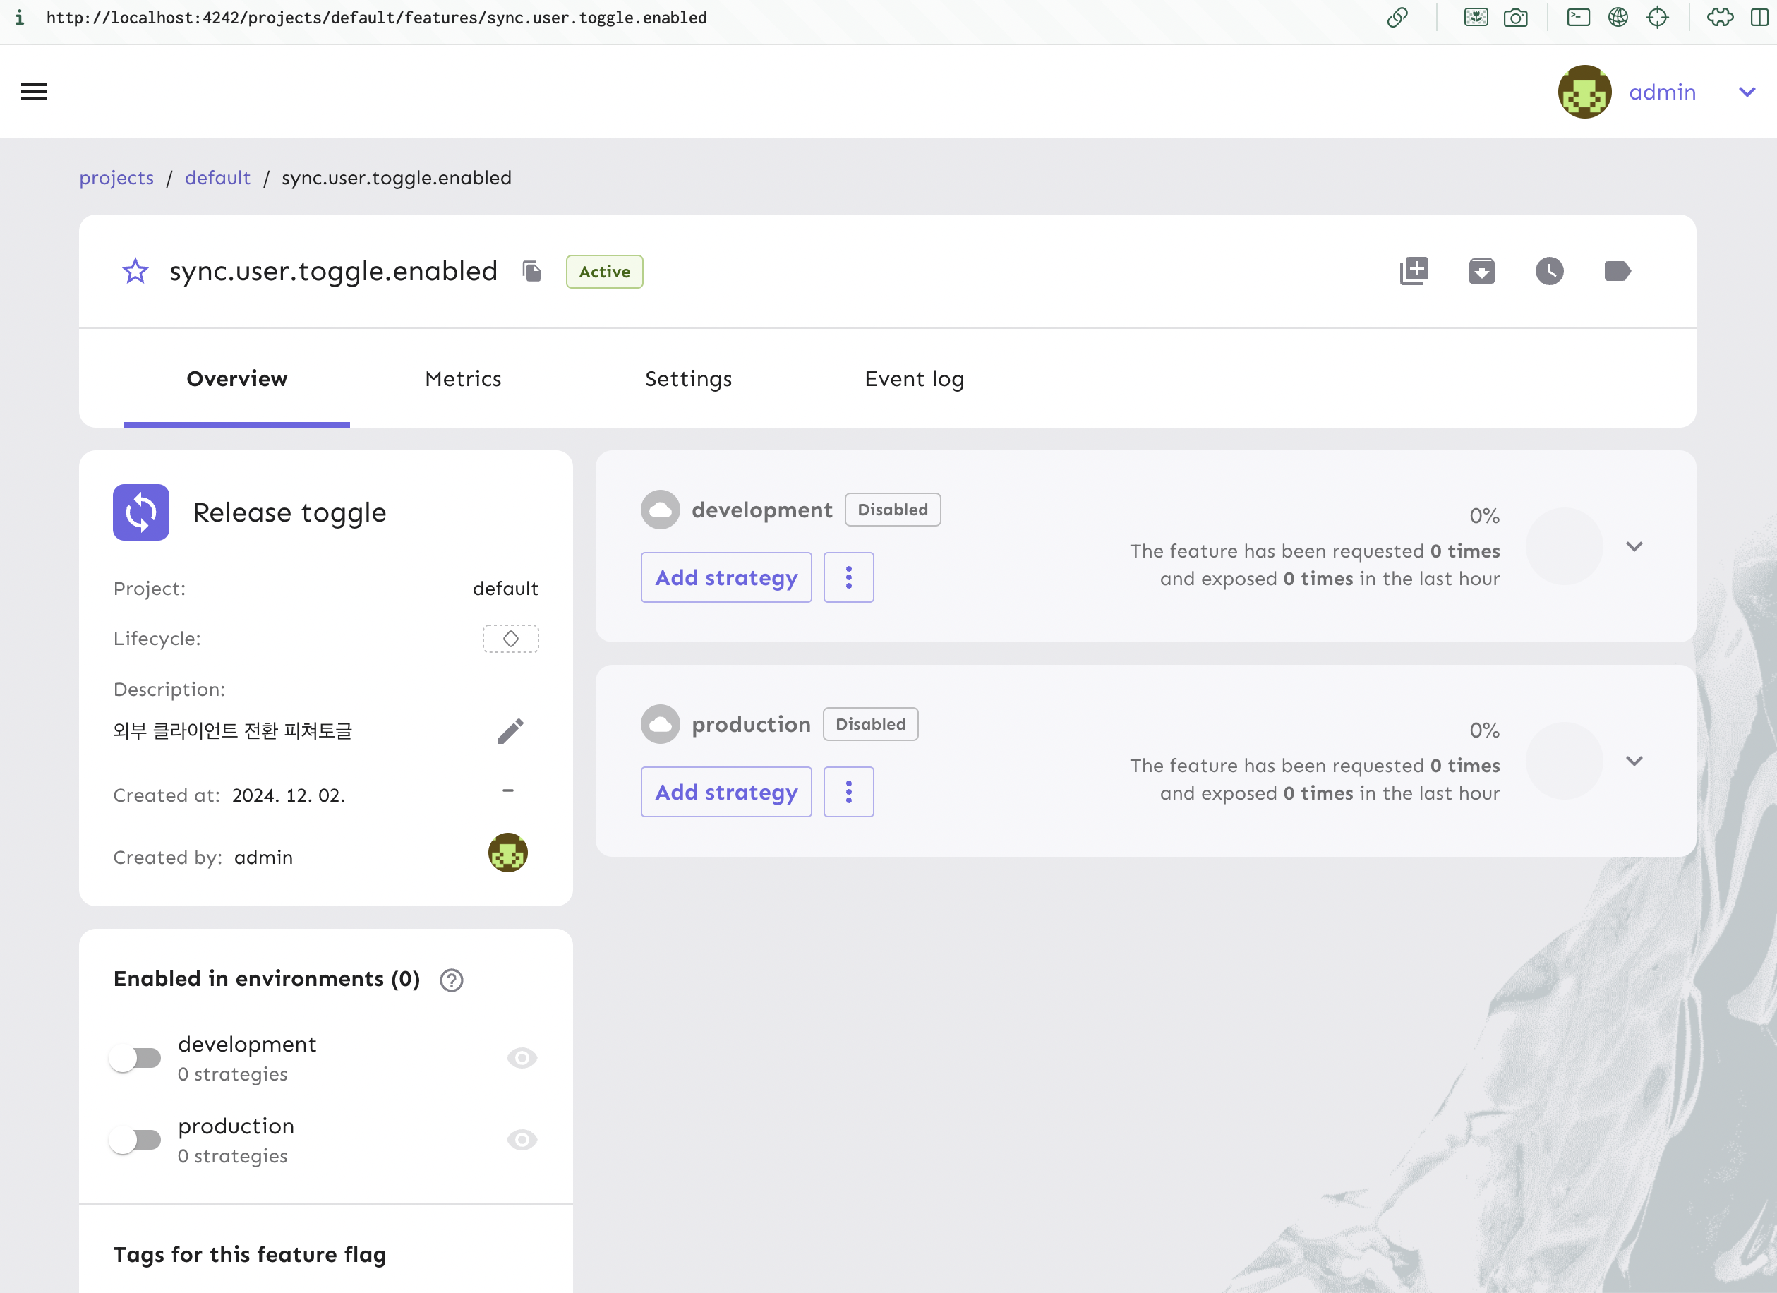Click the lifecycle stage diamond icon
The image size is (1777, 1293).
(510, 639)
